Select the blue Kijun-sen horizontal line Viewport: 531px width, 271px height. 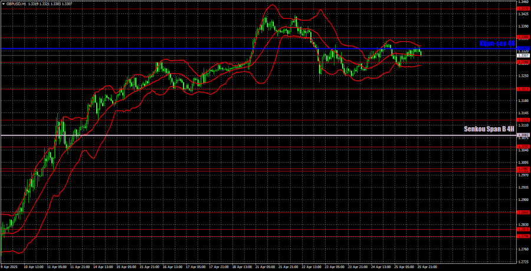pyautogui.click(x=258, y=49)
